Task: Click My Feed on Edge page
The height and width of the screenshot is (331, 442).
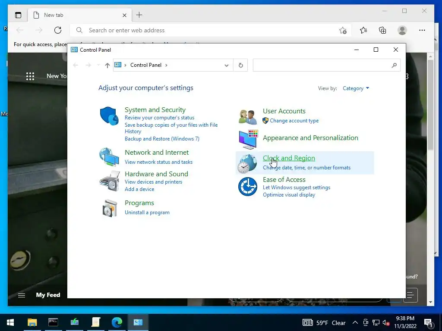Action: tap(48, 295)
